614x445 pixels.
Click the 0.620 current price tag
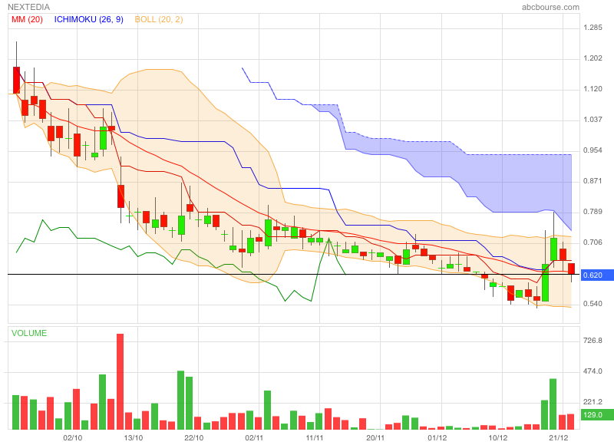(597, 275)
